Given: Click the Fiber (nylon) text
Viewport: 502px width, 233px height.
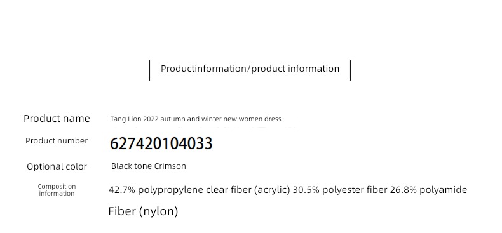Looking at the screenshot, I should coord(143,211).
